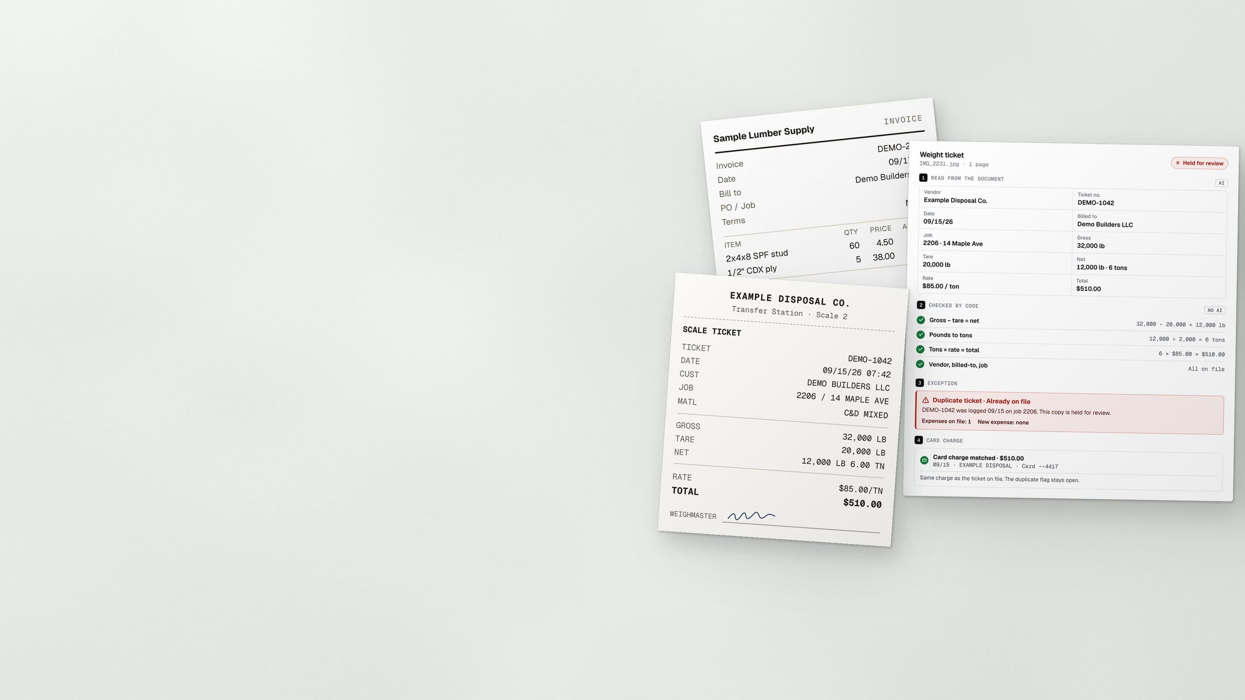
Task: Click the step 1 number badge 'Read from the document'
Action: (x=923, y=178)
